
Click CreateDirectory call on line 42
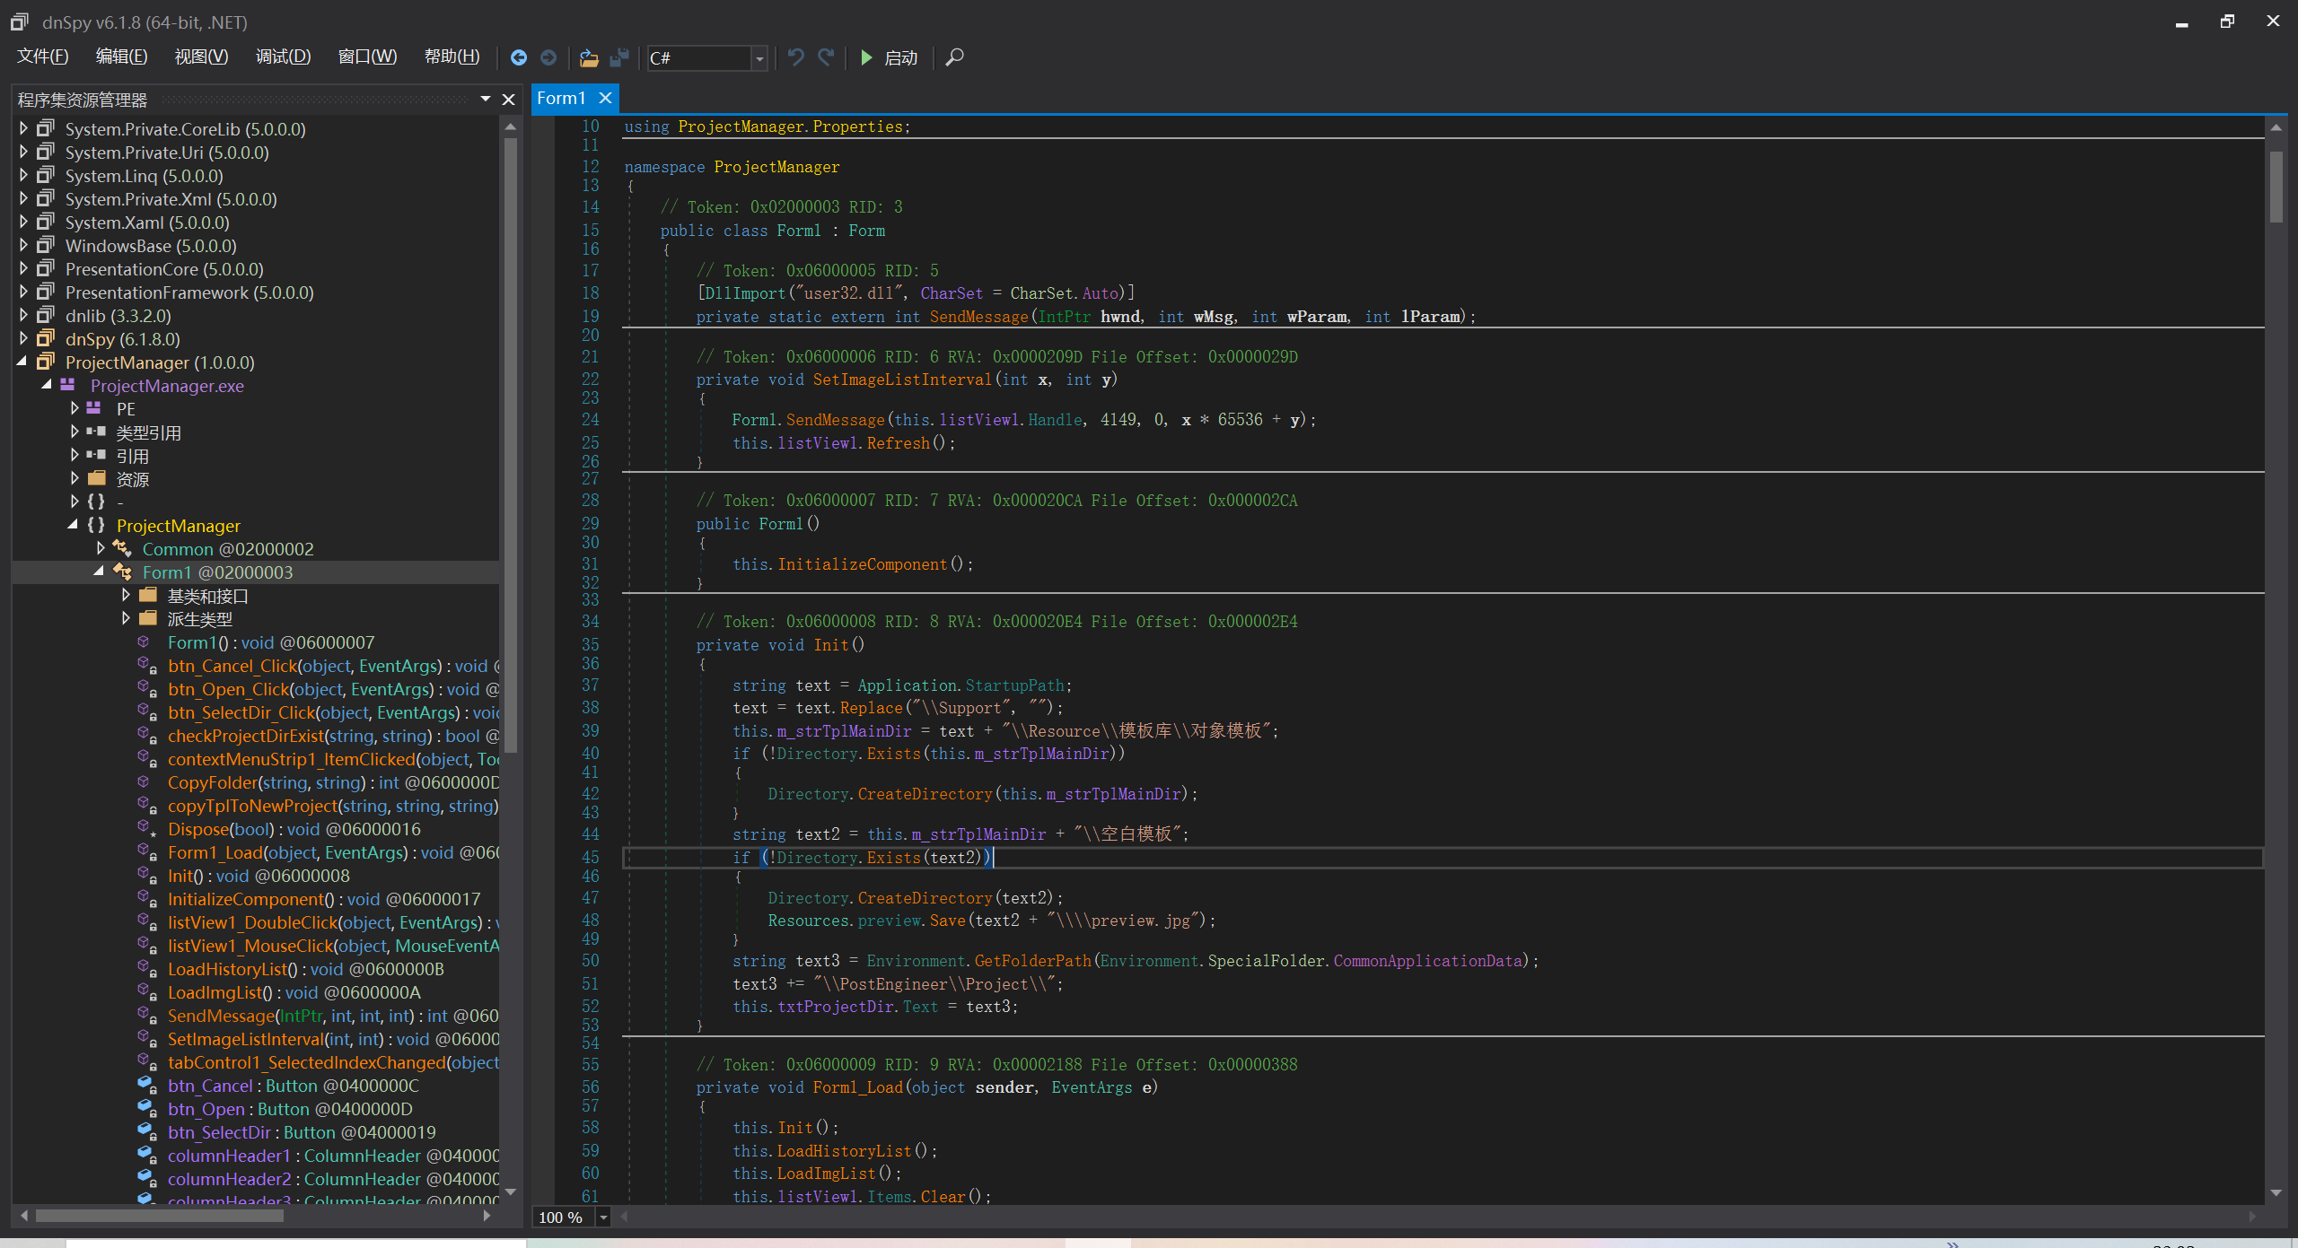(925, 794)
